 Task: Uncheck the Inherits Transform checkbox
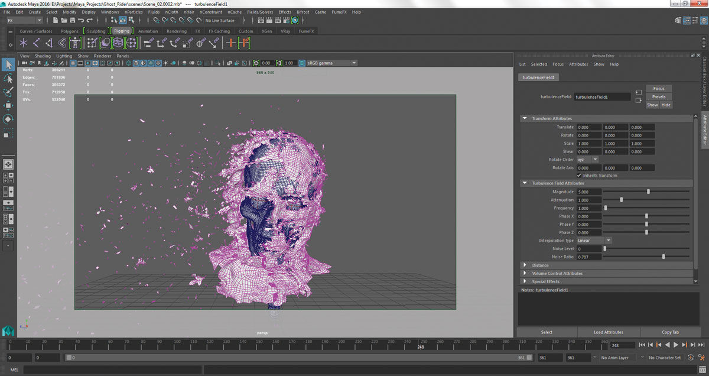point(579,176)
